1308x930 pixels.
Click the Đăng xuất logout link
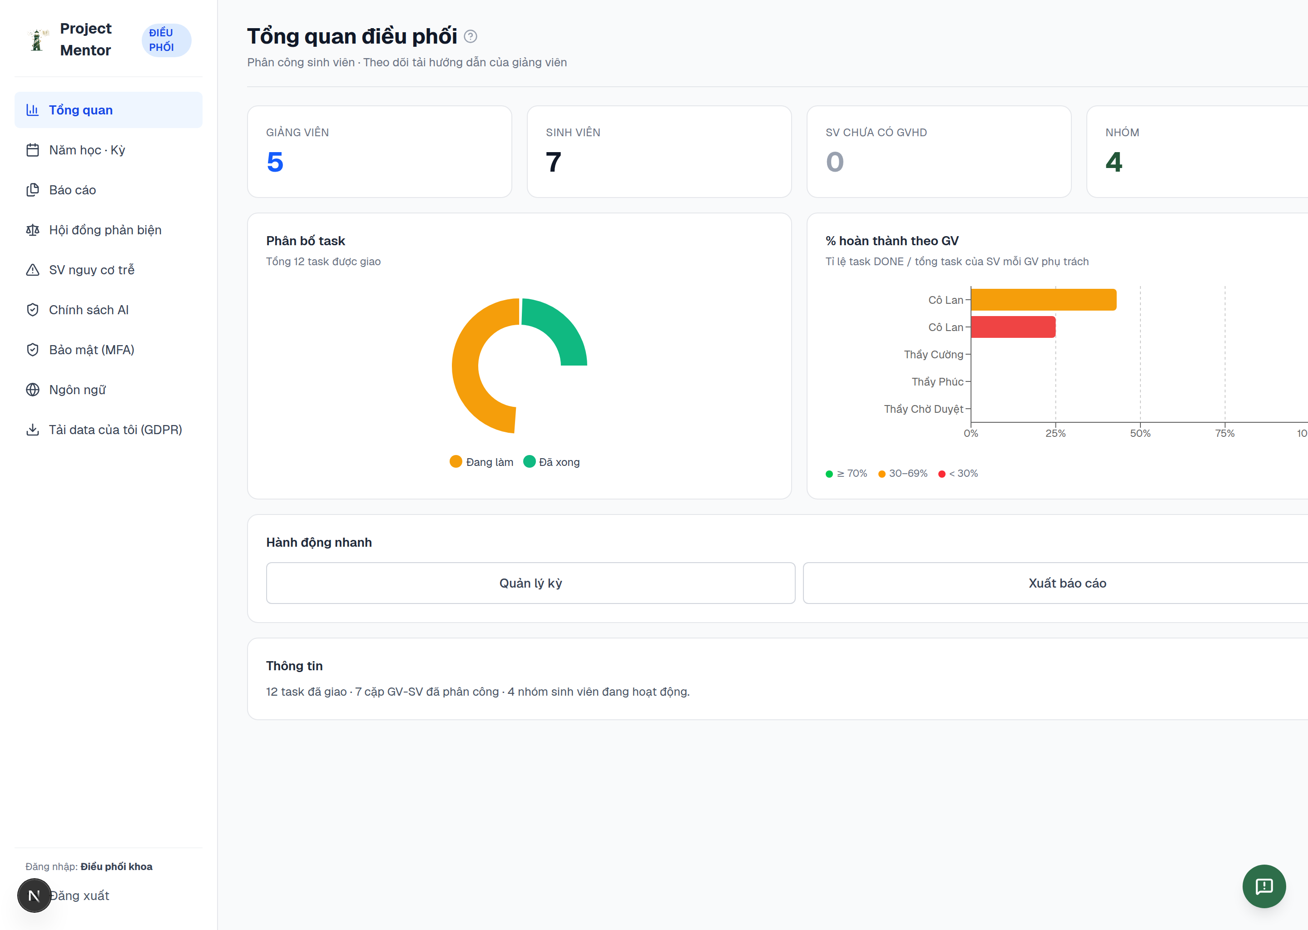click(x=79, y=895)
